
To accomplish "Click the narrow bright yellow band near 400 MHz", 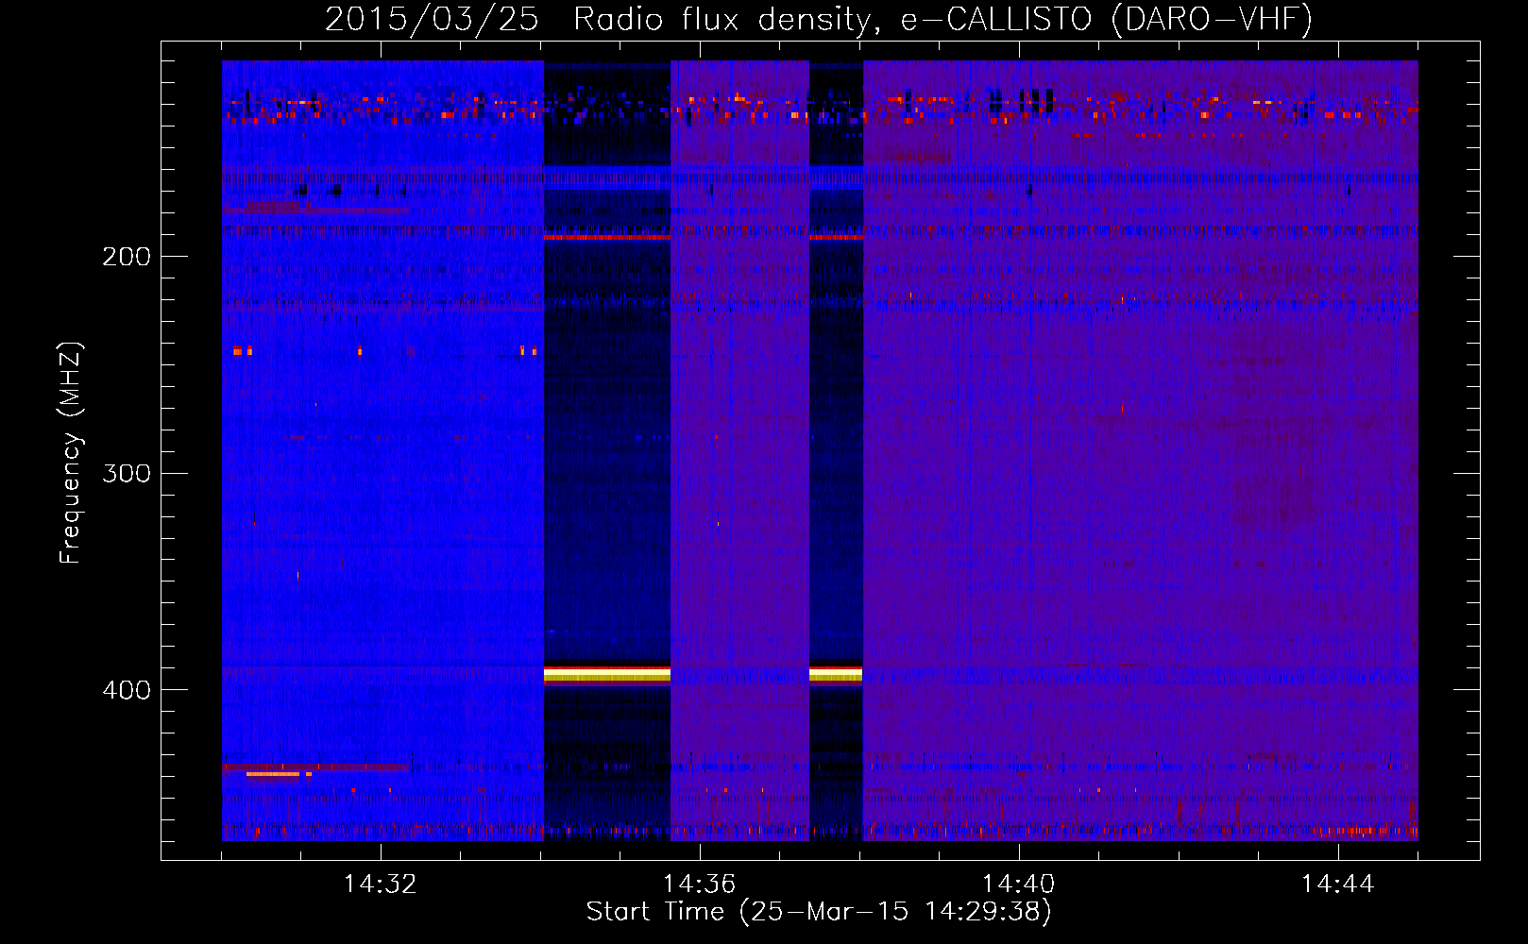I will point(836,673).
